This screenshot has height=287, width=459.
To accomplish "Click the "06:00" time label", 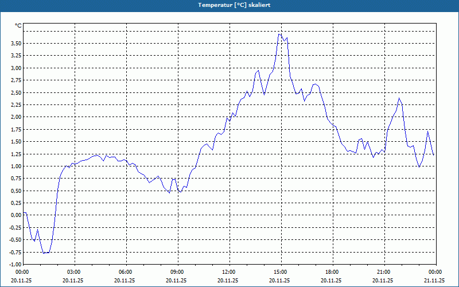I will pos(125,272).
